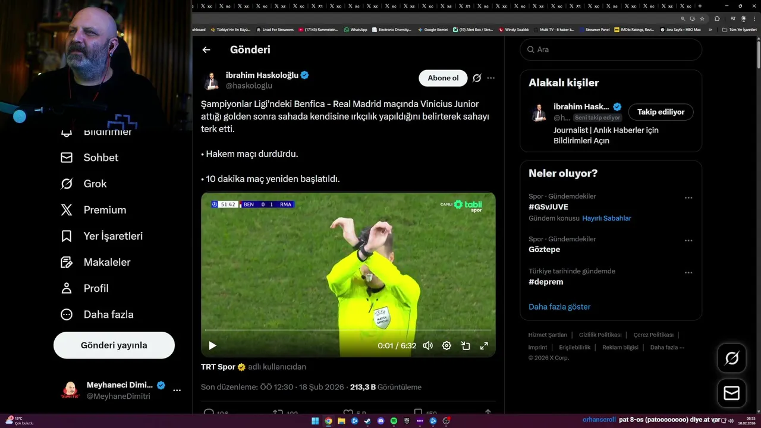Open floating messages envelope button
Image resolution: width=761 pixels, height=428 pixels.
pos(732,394)
